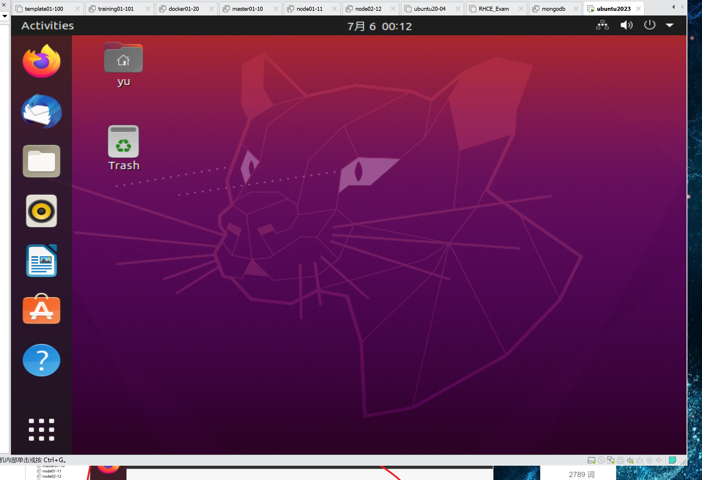
Task: Close the library side panel X button
Action: (x=4, y=5)
